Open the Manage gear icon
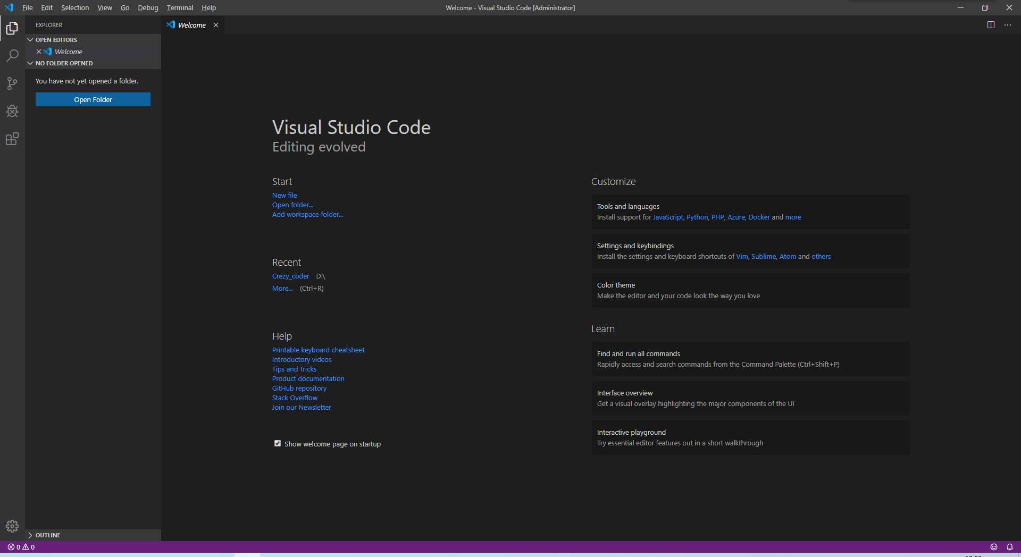The image size is (1021, 557). point(12,526)
